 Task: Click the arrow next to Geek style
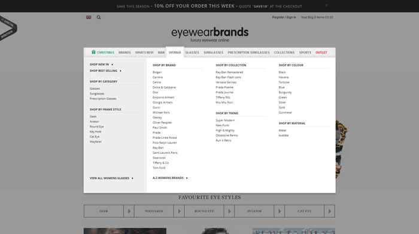(129, 211)
